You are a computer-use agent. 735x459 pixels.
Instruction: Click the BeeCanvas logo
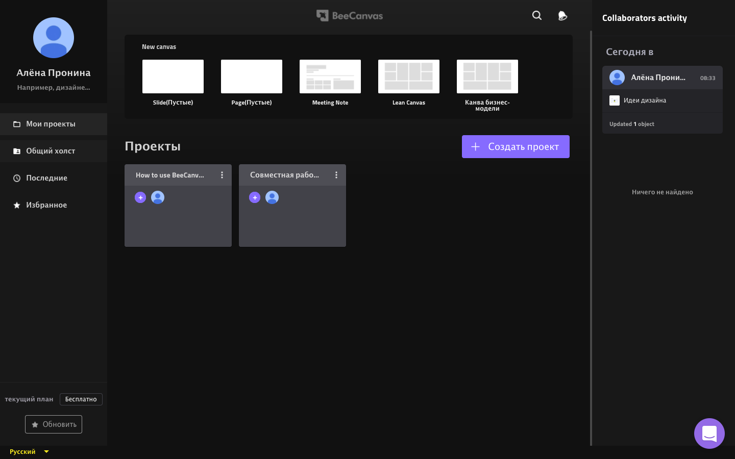coord(350,16)
